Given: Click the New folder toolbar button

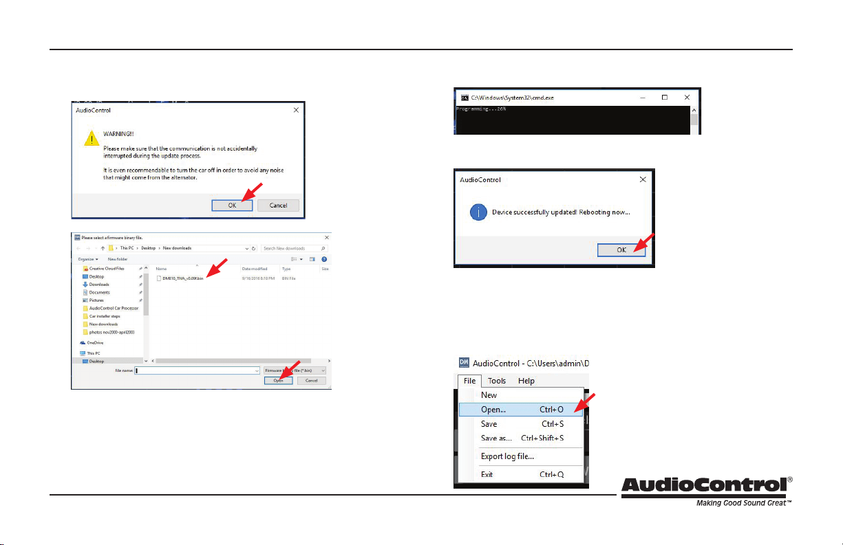Looking at the screenshot, I should point(118,259).
